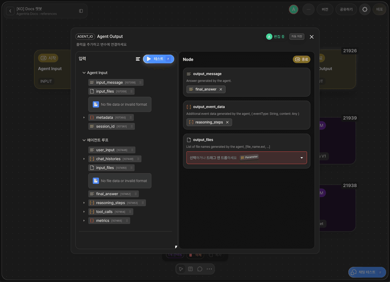Click the drag handle on reasoning_steps 107463
Image resolution: width=390 pixels, height=282 pixels.
click(143, 203)
